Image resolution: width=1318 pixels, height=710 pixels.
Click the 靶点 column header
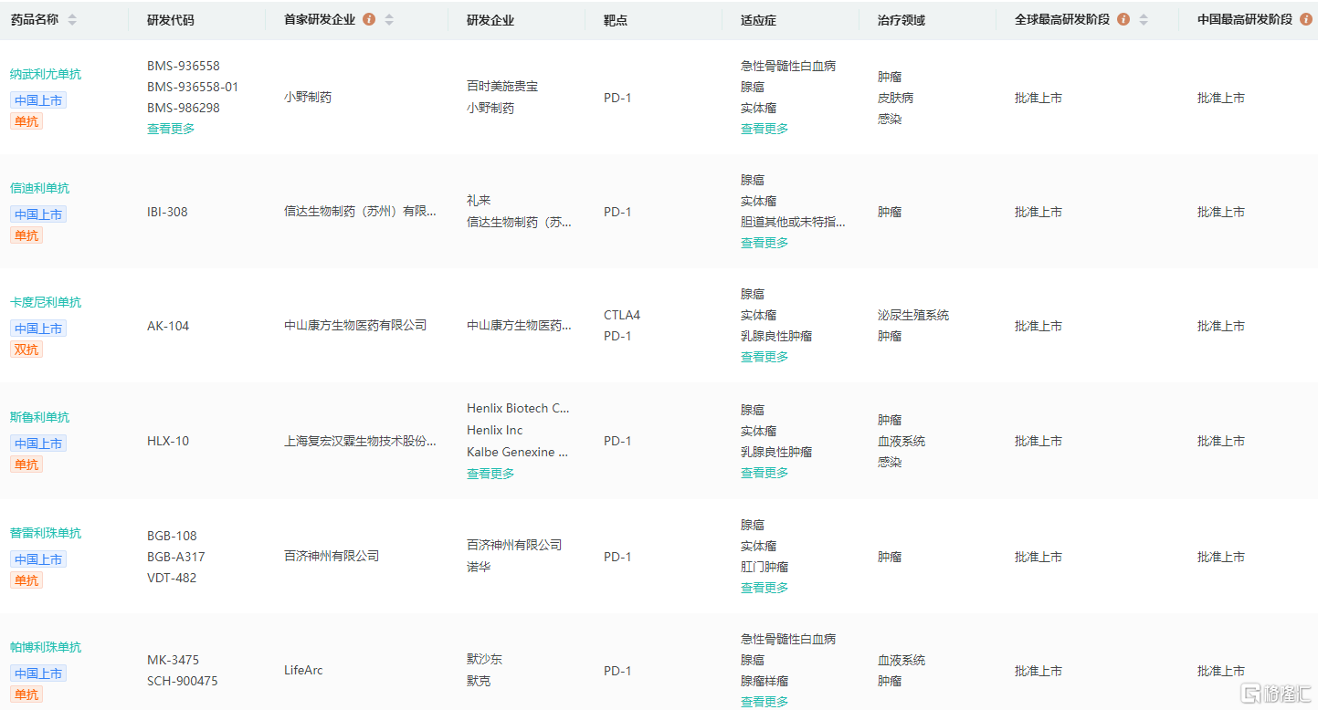616,20
